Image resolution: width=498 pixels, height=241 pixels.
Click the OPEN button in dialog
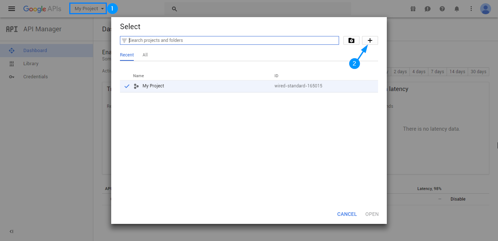[372, 214]
